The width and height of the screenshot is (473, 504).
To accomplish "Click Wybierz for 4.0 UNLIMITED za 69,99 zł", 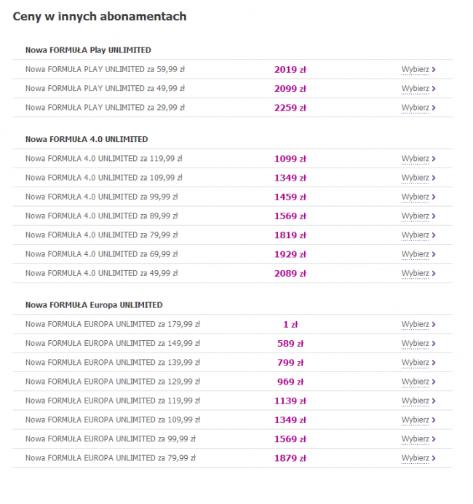I will click(418, 254).
